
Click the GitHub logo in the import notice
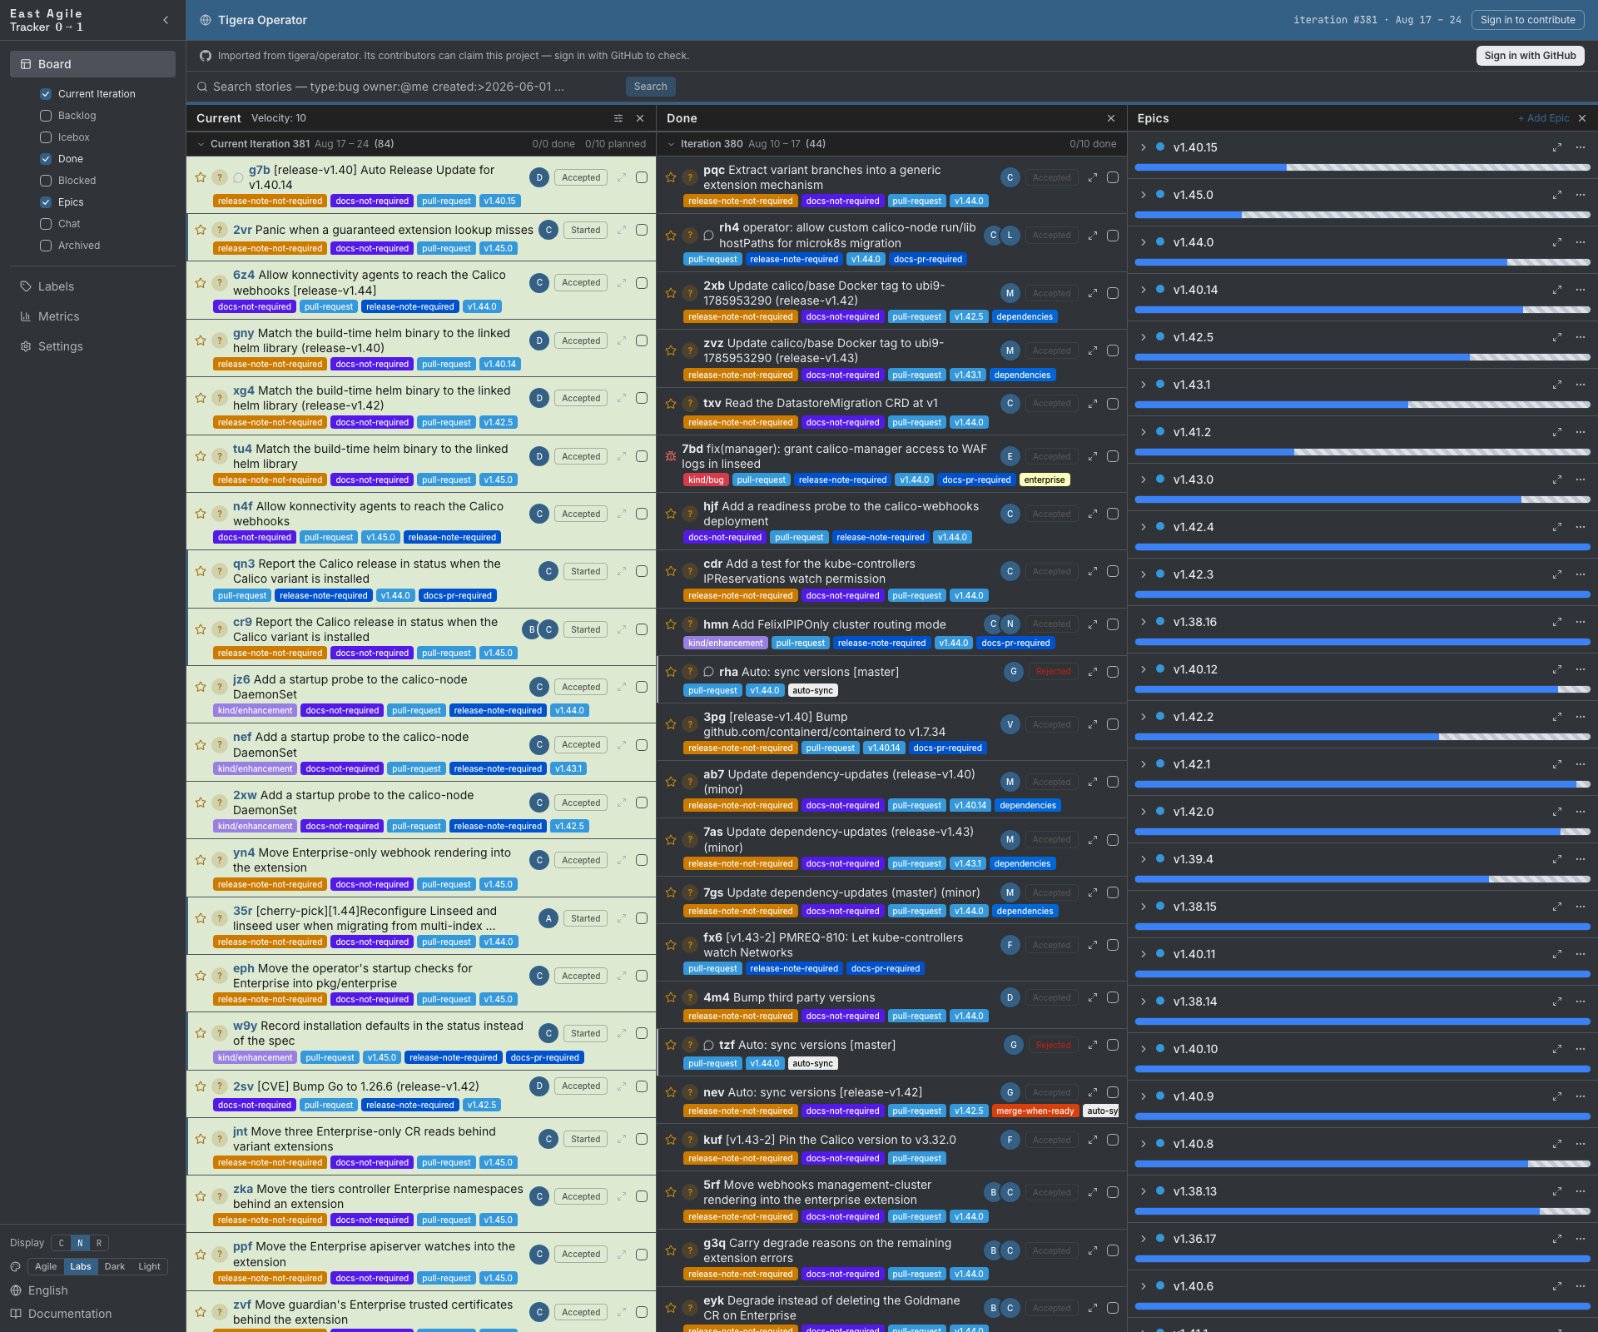[206, 56]
